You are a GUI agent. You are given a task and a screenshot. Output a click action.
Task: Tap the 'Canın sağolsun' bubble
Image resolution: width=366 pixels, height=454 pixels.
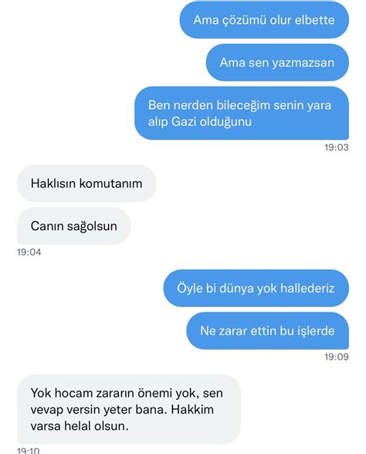(74, 226)
